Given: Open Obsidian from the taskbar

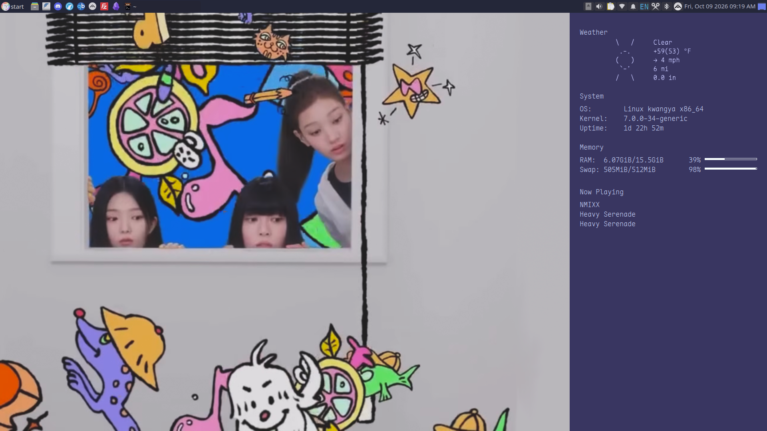Looking at the screenshot, I should [x=116, y=6].
